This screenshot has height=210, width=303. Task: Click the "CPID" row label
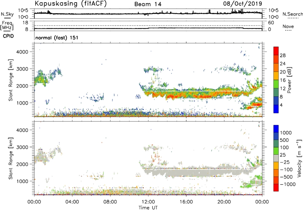pyautogui.click(x=8, y=36)
